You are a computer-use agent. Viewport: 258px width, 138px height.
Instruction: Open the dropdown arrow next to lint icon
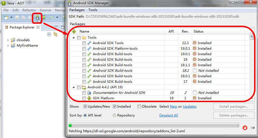click(57, 17)
